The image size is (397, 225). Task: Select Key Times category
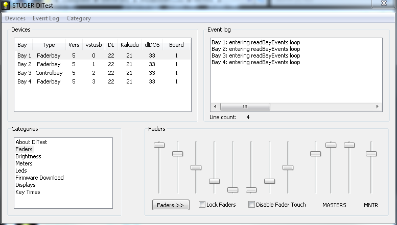(x=28, y=192)
